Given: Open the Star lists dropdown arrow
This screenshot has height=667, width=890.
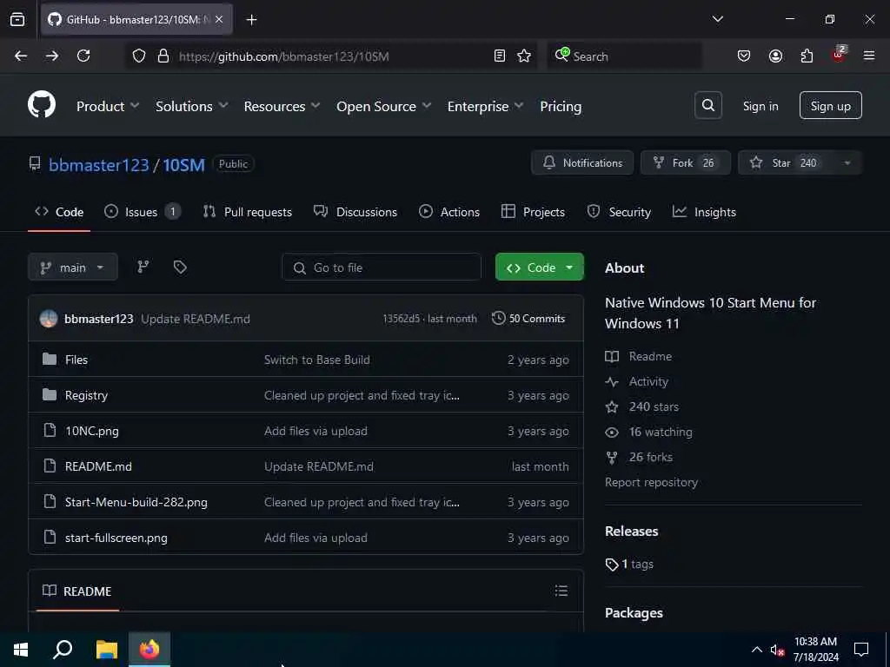Looking at the screenshot, I should 847,163.
